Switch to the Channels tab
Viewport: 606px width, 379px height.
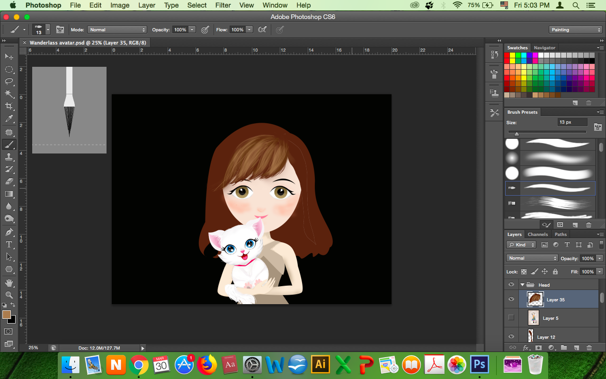point(538,235)
